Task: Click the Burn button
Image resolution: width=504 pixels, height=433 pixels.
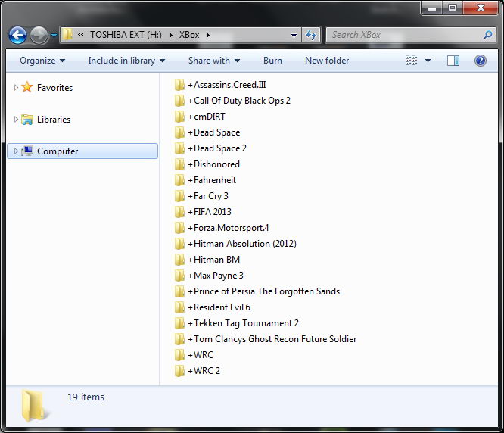Action: (272, 61)
